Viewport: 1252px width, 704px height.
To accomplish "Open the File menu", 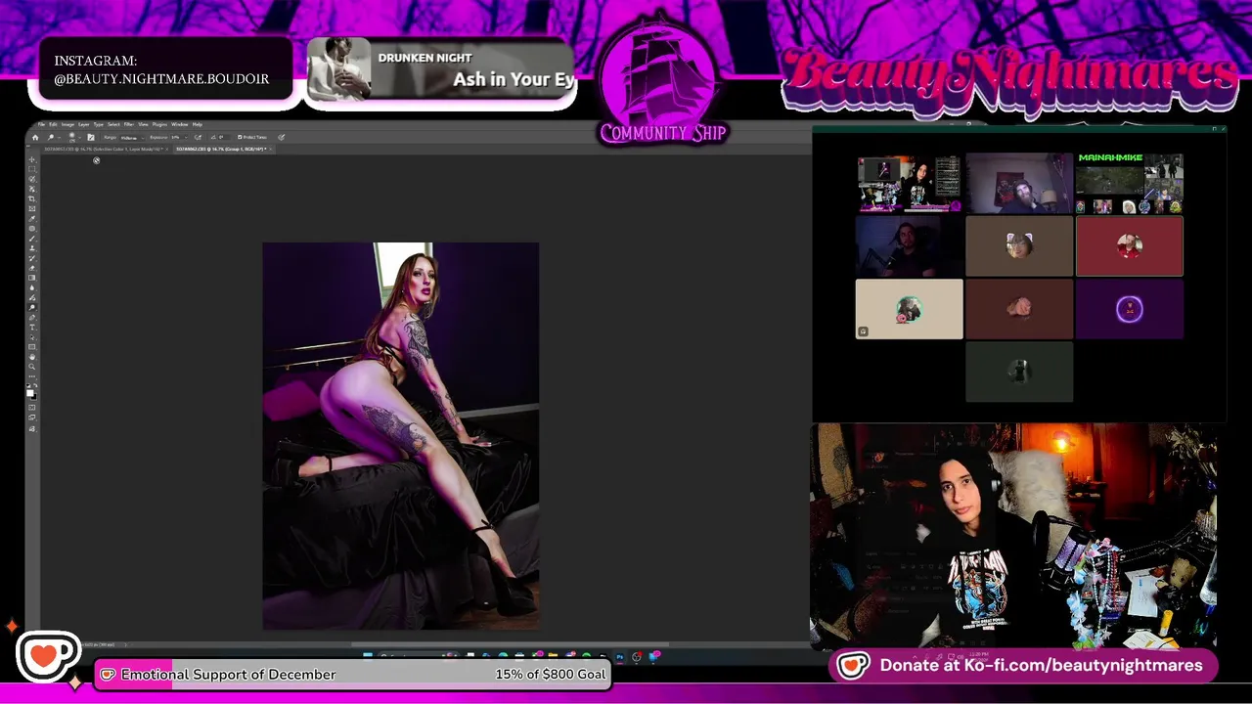I will point(41,124).
